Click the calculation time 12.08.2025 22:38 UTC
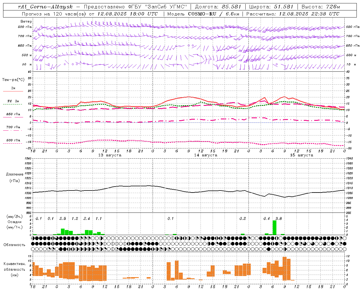This screenshot has width=361, height=289. click(x=309, y=14)
